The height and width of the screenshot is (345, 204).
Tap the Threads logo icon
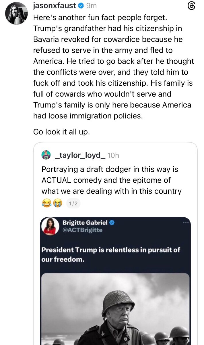click(191, 6)
